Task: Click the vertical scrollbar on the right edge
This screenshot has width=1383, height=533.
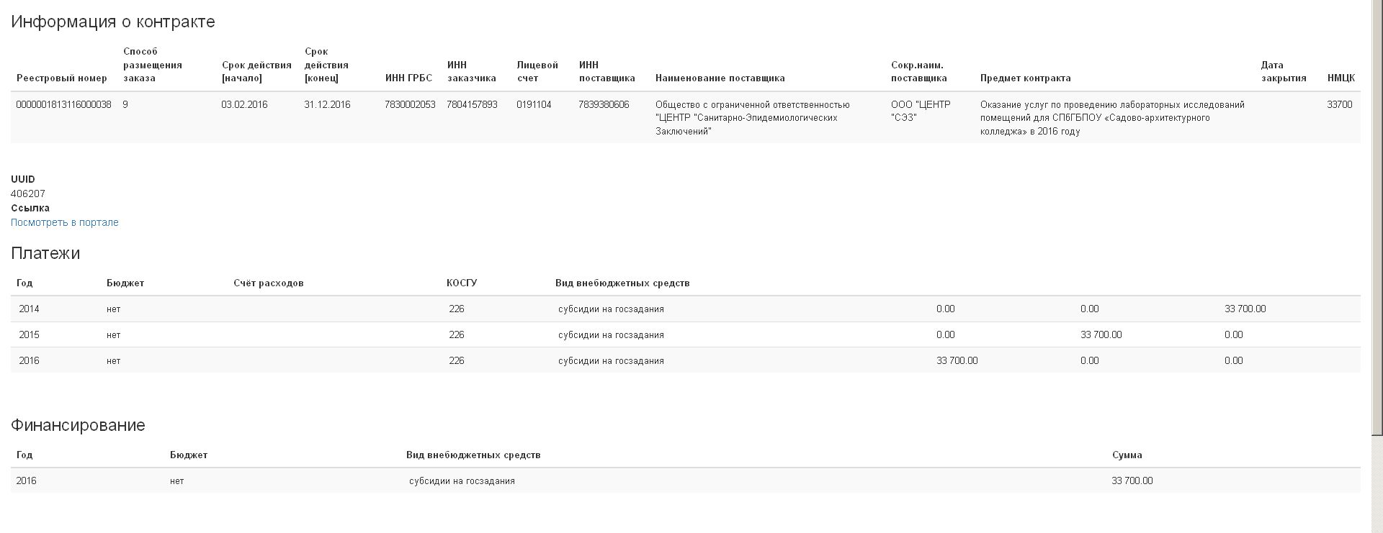Action: tap(1377, 216)
